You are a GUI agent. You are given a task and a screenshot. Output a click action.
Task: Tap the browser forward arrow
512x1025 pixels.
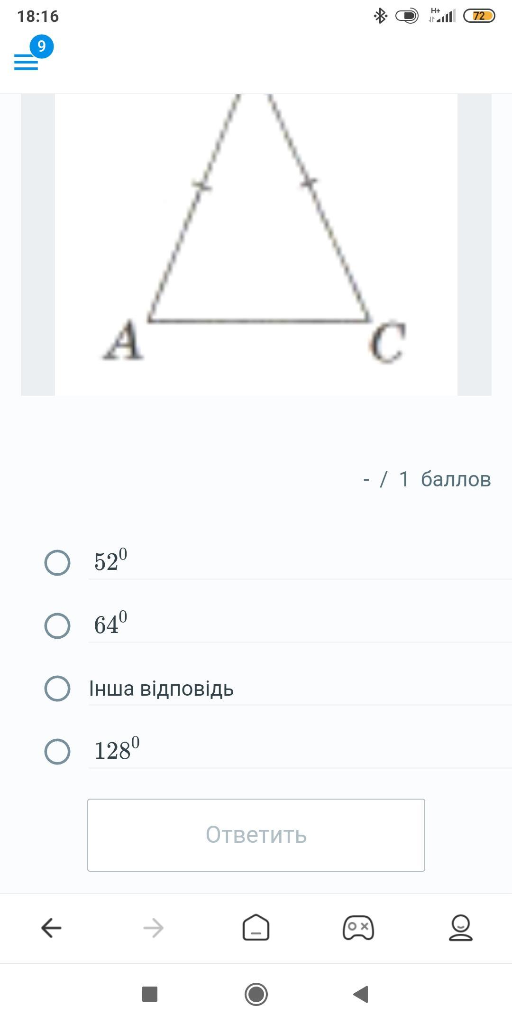click(153, 928)
